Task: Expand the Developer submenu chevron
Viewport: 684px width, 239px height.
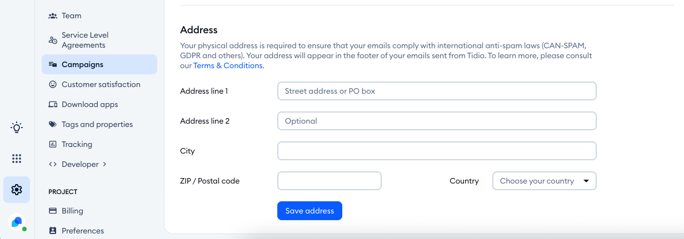Action: pyautogui.click(x=104, y=164)
